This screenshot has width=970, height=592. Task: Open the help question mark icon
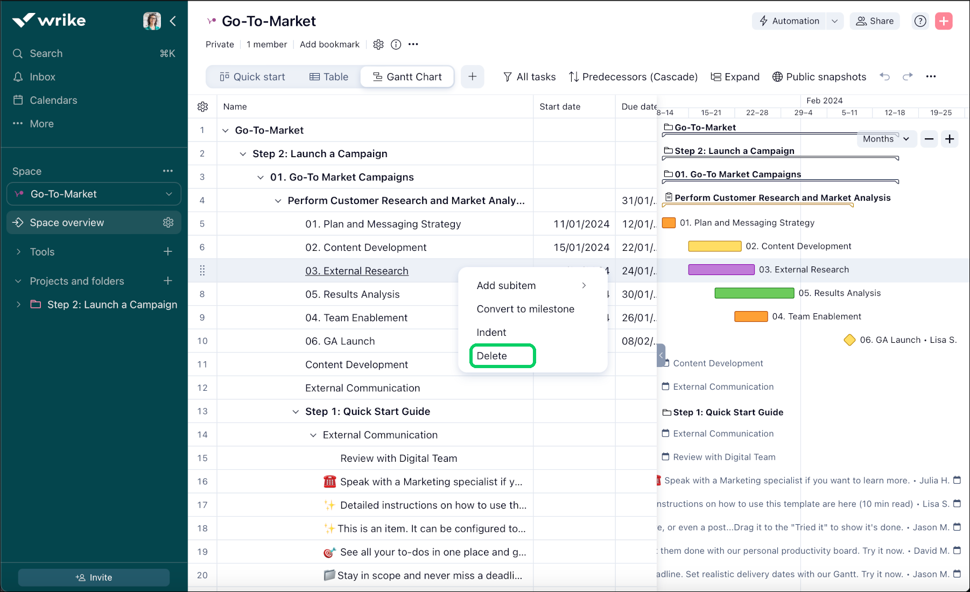pyautogui.click(x=920, y=21)
